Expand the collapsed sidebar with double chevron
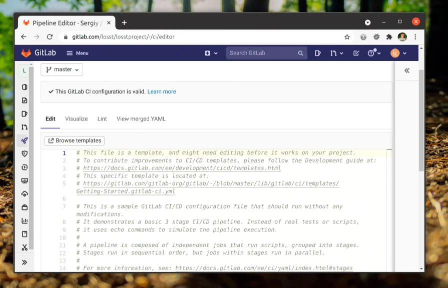 (24, 262)
